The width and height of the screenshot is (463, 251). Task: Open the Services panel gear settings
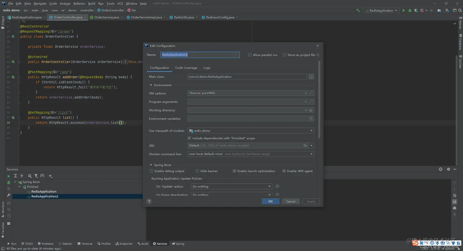[448, 169]
